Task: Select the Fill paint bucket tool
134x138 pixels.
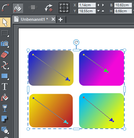Action: [x=5, y=97]
